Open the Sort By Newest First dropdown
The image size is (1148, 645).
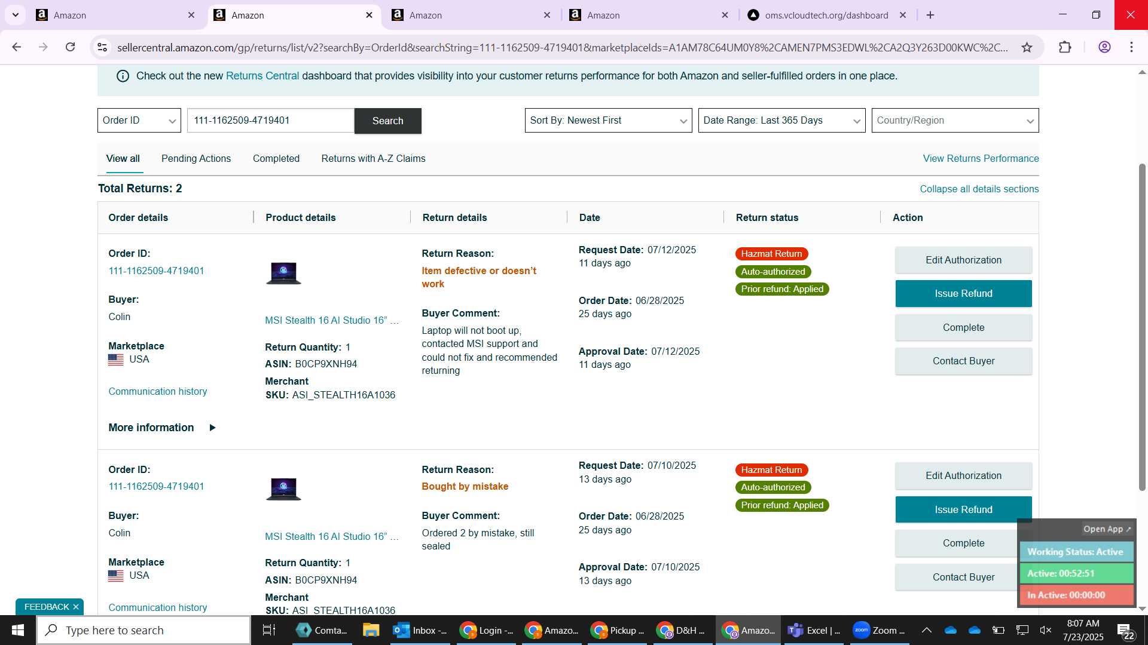[x=608, y=121]
